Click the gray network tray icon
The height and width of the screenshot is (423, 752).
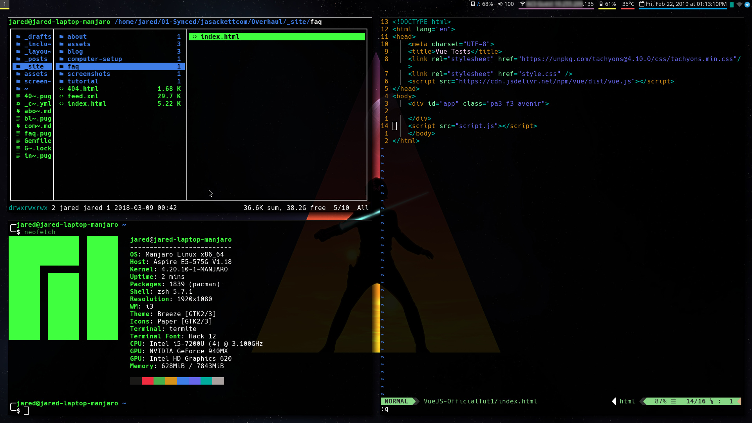(x=739, y=5)
